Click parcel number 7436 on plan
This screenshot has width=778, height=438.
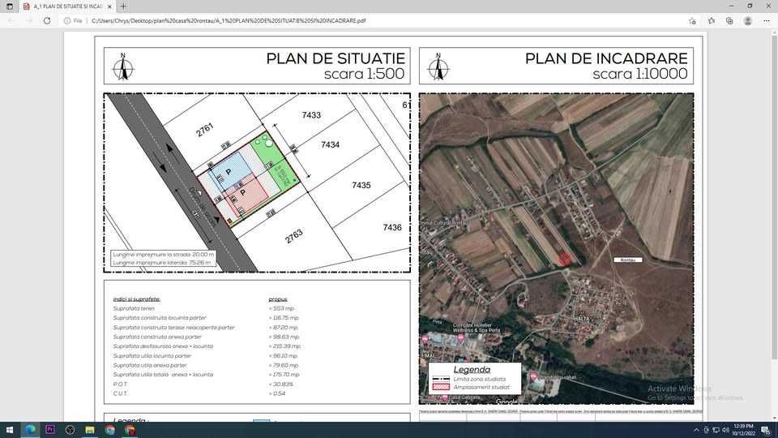coord(392,227)
